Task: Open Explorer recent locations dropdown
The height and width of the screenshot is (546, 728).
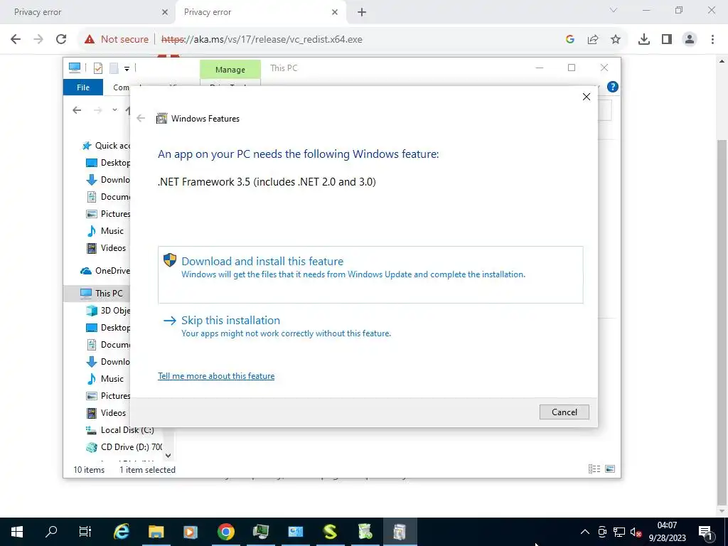Action: point(114,110)
